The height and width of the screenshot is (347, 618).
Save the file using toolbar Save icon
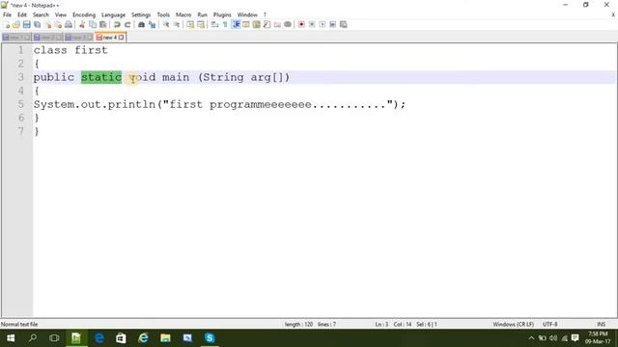26,25
